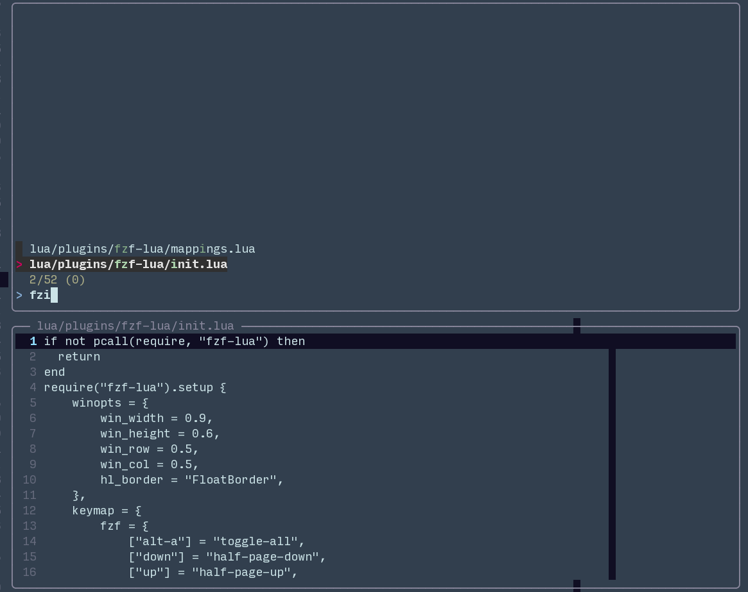
Task: Click the match counter showing 2/52 (0)
Action: (x=57, y=280)
